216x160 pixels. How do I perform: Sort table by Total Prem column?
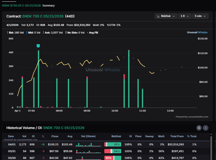(x=177, y=136)
